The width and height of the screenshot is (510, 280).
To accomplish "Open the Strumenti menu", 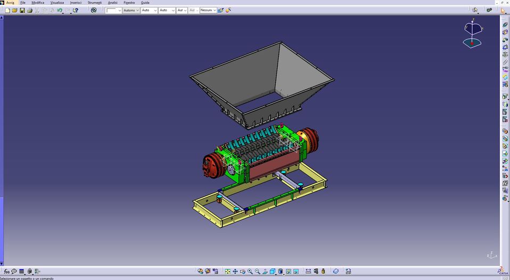I will tap(94, 3).
